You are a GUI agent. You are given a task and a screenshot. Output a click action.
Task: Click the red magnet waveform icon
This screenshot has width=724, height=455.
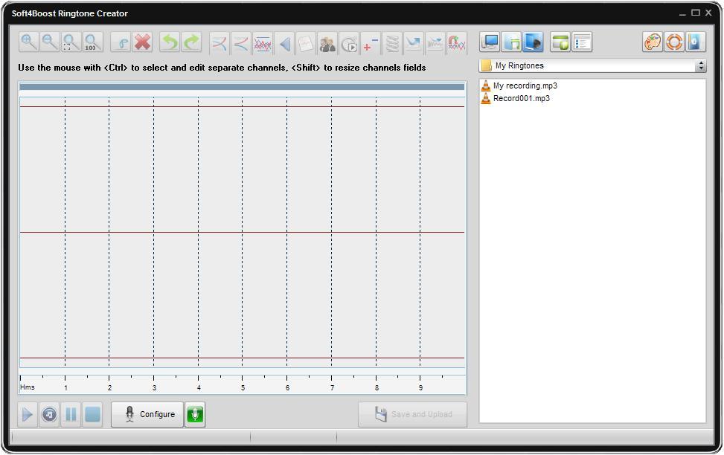pyautogui.click(x=457, y=43)
